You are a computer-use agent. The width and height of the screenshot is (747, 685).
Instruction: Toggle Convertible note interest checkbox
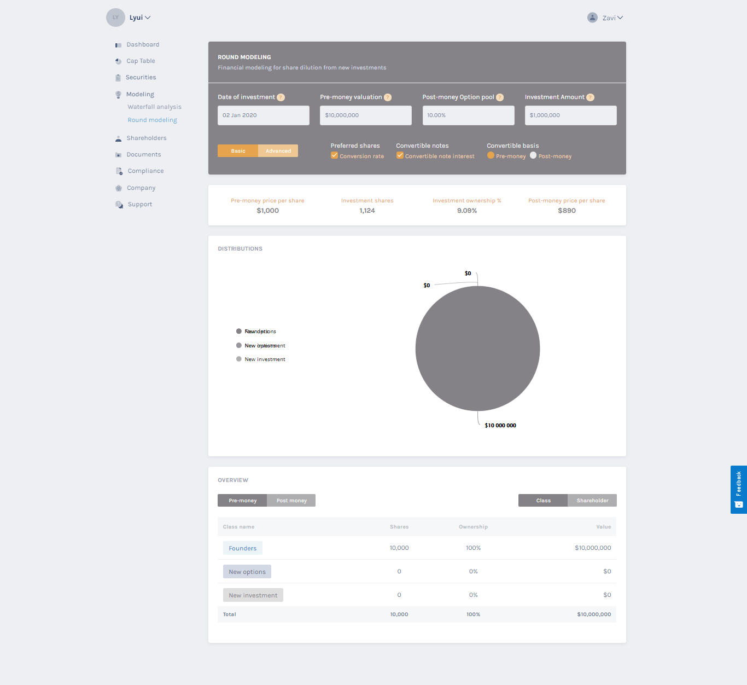(x=400, y=155)
